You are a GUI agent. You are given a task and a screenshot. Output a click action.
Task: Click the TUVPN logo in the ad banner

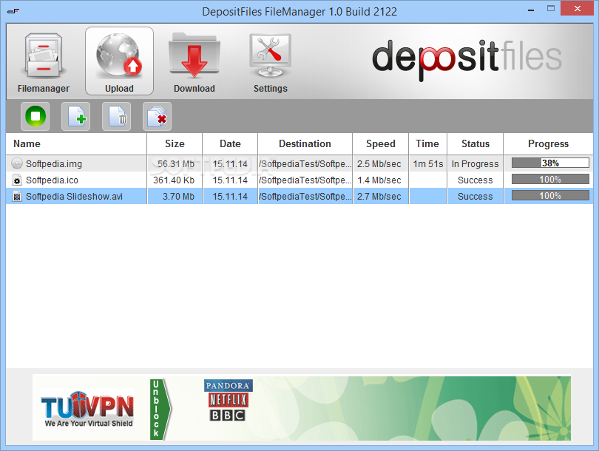[87, 408]
